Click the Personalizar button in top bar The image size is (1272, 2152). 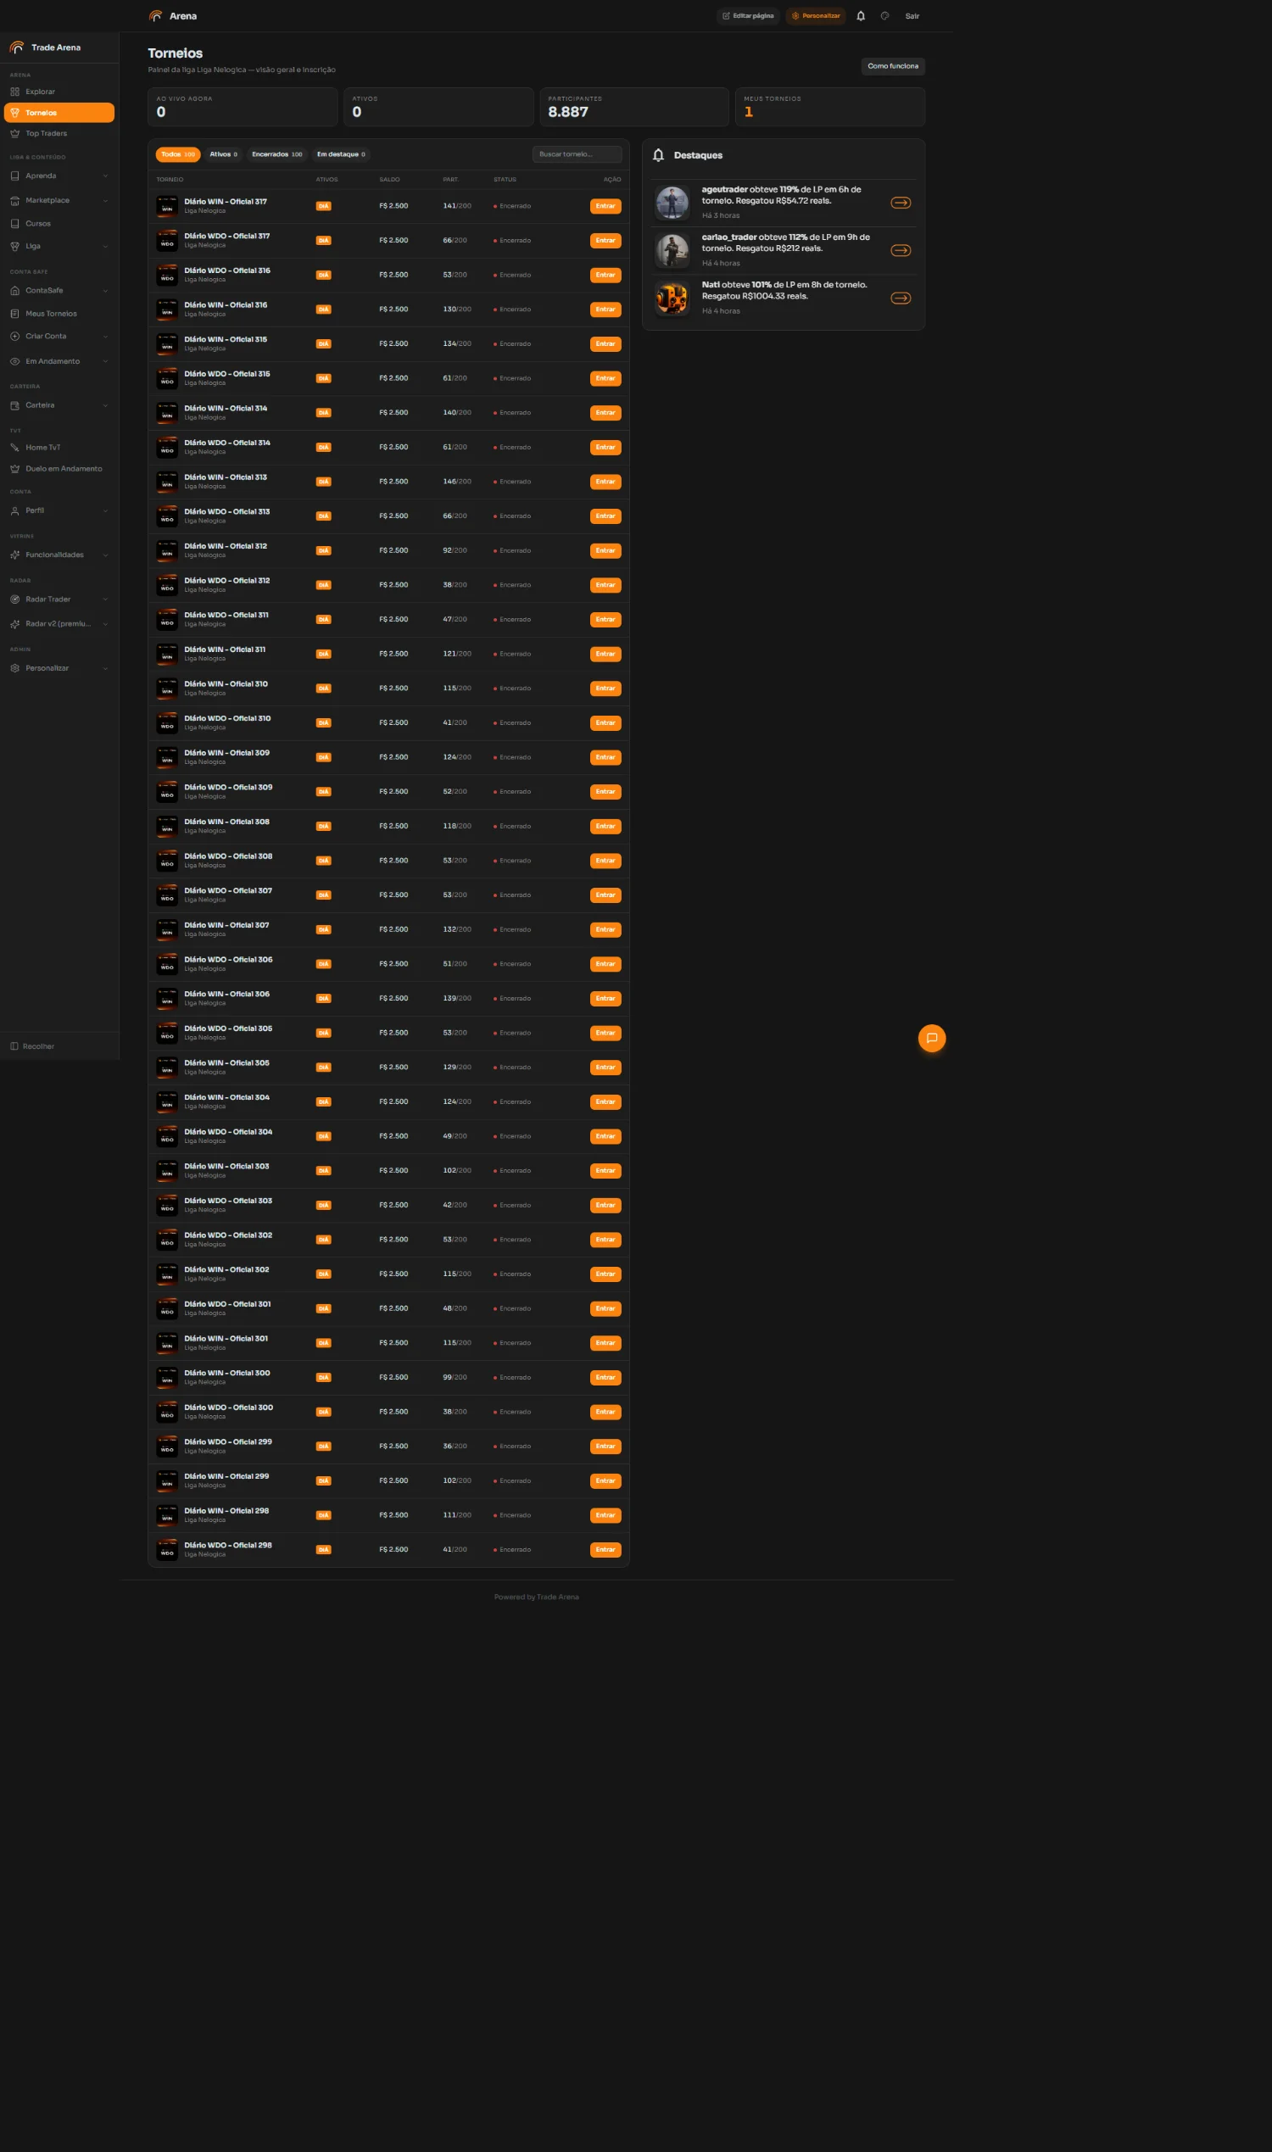point(815,15)
